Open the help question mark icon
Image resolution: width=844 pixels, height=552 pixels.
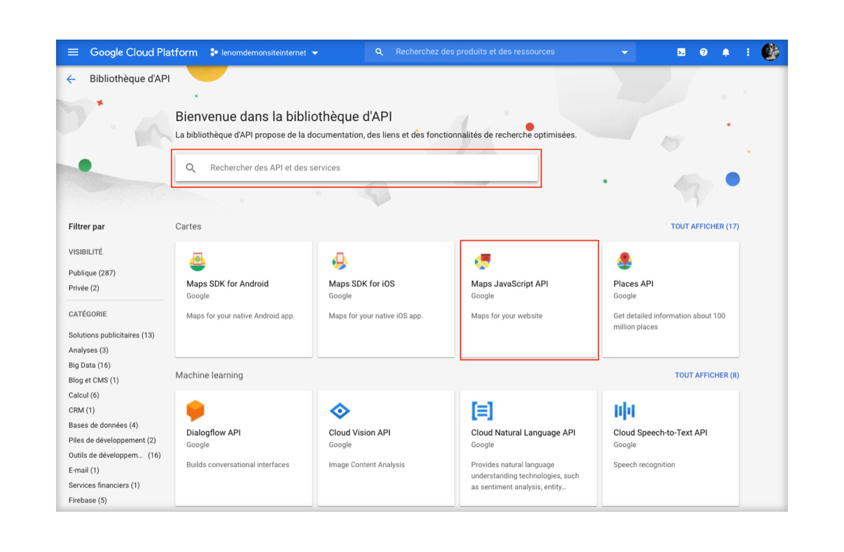pyautogui.click(x=703, y=52)
